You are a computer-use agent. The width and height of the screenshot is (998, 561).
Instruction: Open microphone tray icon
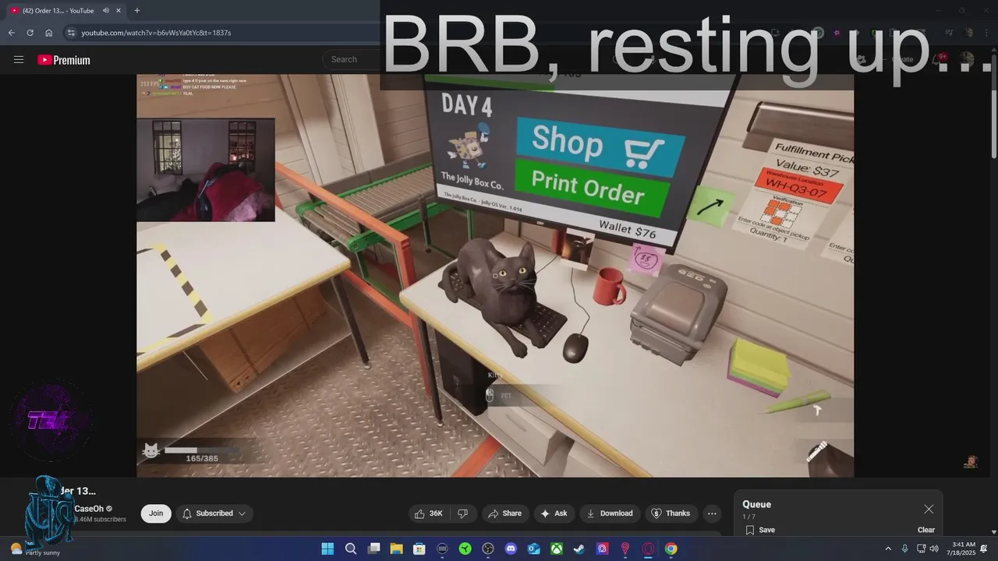904,549
